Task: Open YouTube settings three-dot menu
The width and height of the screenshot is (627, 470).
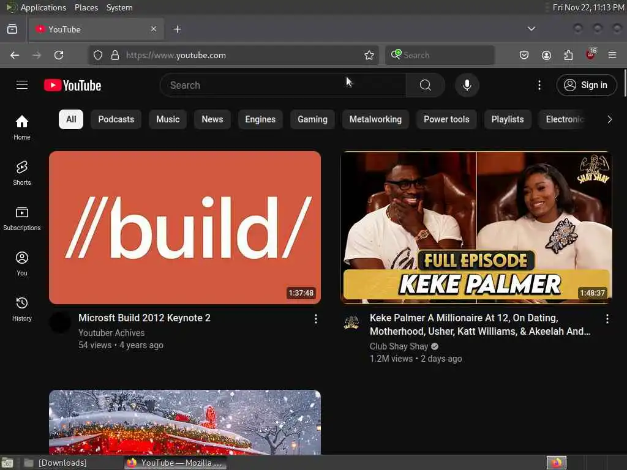Action: (539, 85)
